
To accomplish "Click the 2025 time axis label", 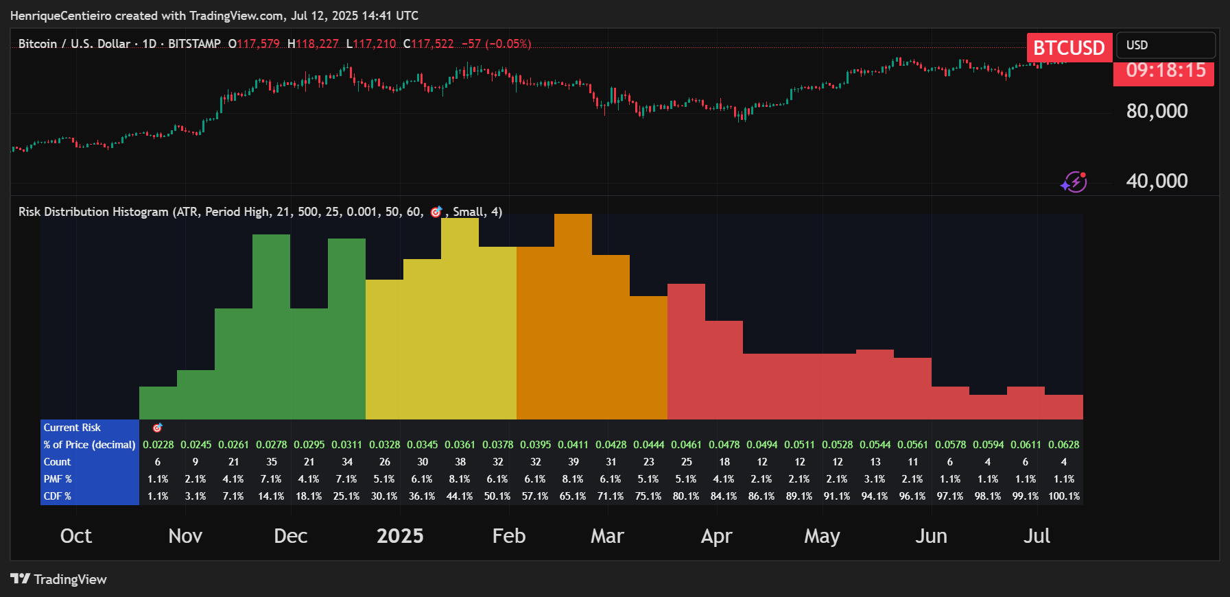I will [400, 536].
